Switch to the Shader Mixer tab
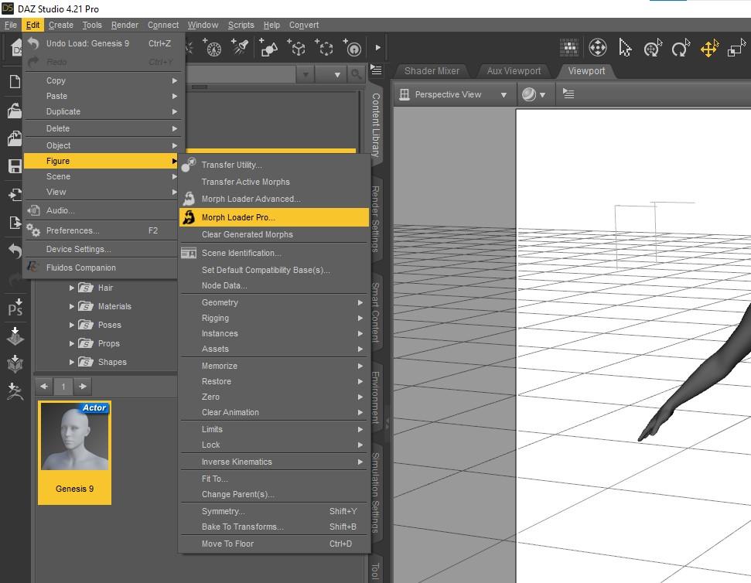751x583 pixels. click(x=432, y=71)
